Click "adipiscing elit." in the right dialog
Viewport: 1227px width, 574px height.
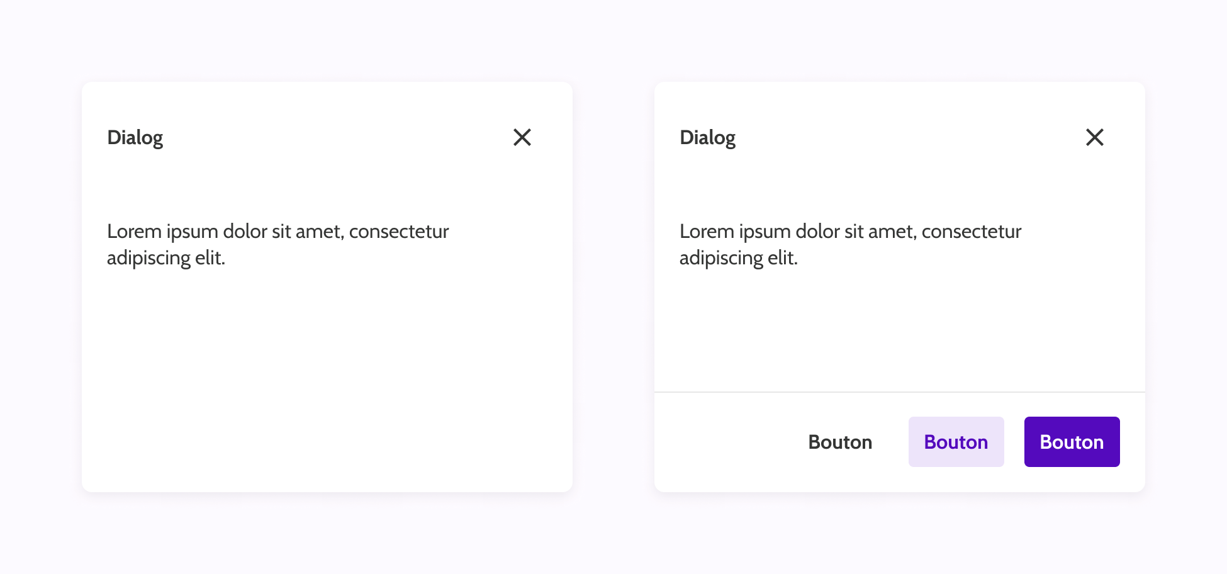coord(739,258)
